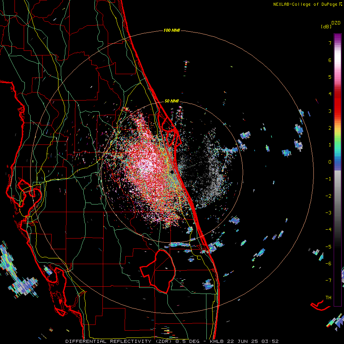
Task: Select the -1 dB legend value
Action: tap(328, 179)
